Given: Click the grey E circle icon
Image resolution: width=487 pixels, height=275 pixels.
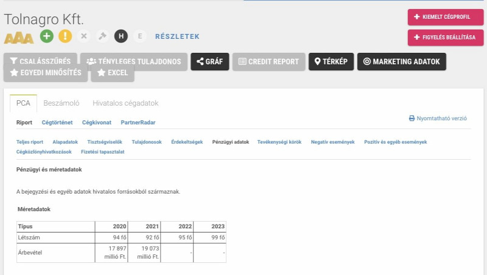Looking at the screenshot, I should tap(140, 36).
